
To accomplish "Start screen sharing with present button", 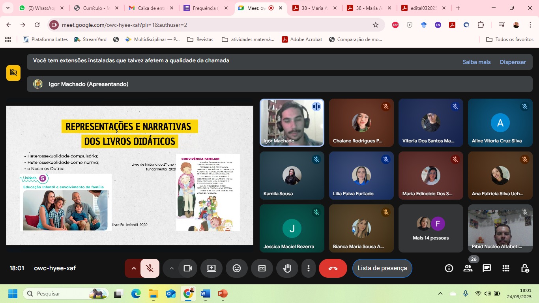I will [x=211, y=268].
